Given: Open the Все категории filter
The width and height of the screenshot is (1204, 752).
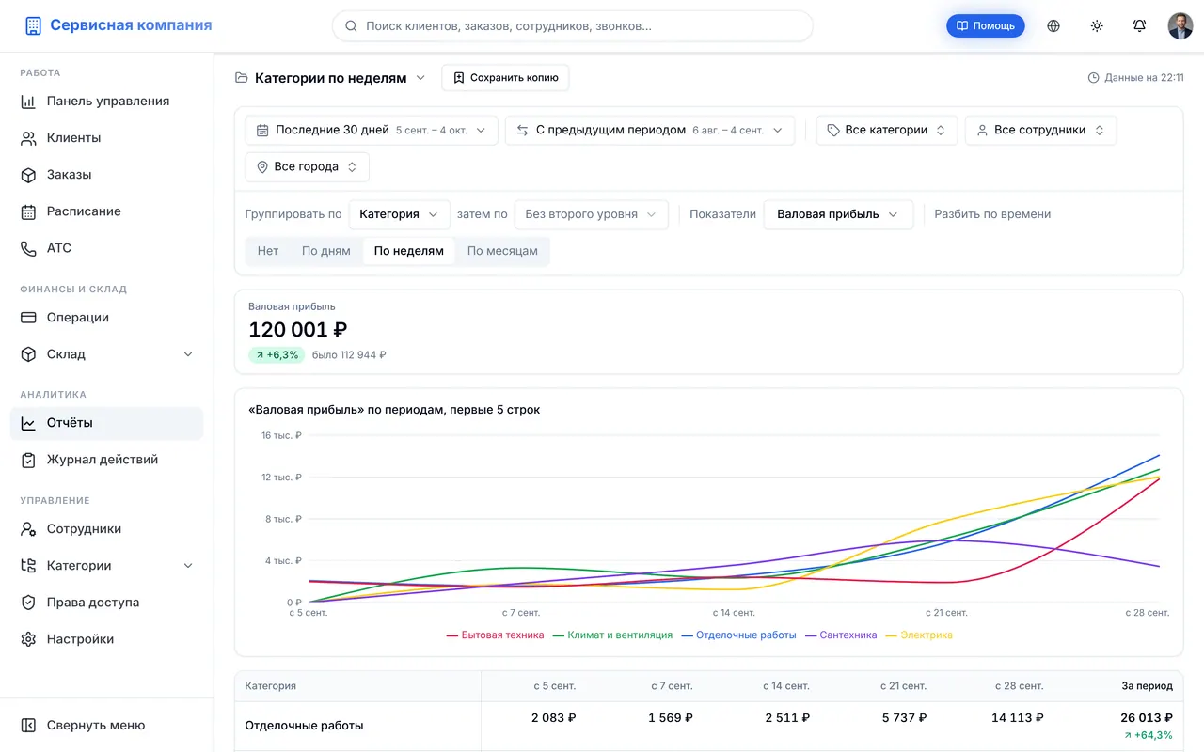Looking at the screenshot, I should [886, 130].
